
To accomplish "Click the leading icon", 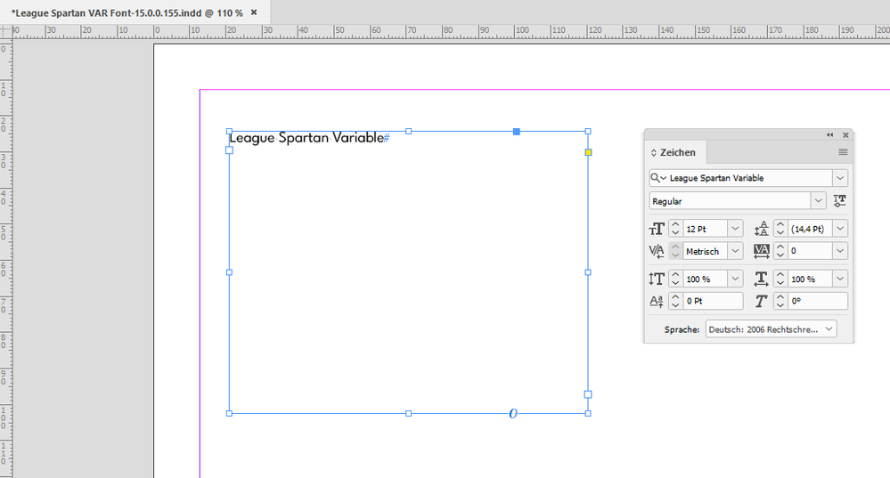I will [761, 229].
